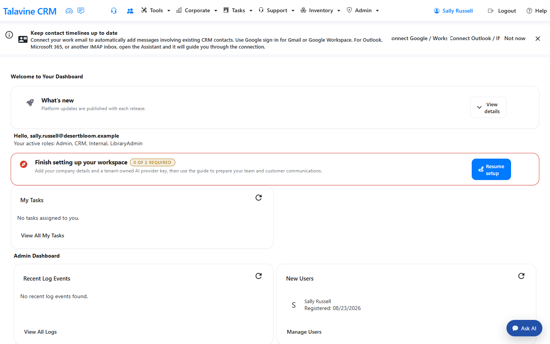Viewport: 550px width, 344px height.
Task: Expand the Tools dropdown menu
Action: pos(156,10)
